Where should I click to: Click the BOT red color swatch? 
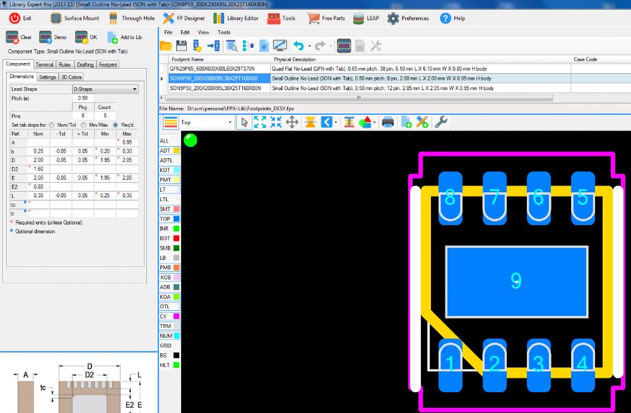pos(176,238)
